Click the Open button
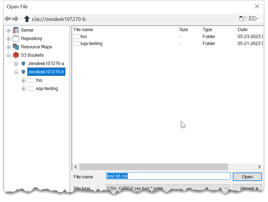The width and height of the screenshot is (268, 202). click(247, 177)
